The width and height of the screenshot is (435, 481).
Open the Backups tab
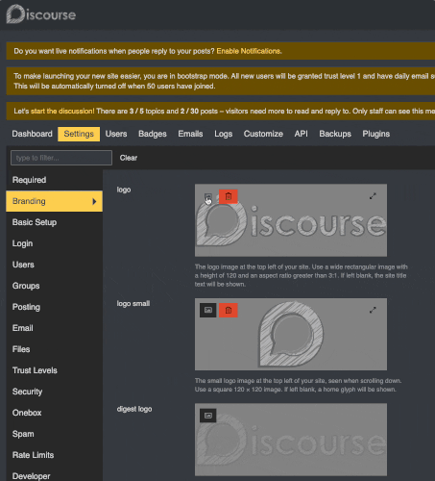[x=335, y=134]
